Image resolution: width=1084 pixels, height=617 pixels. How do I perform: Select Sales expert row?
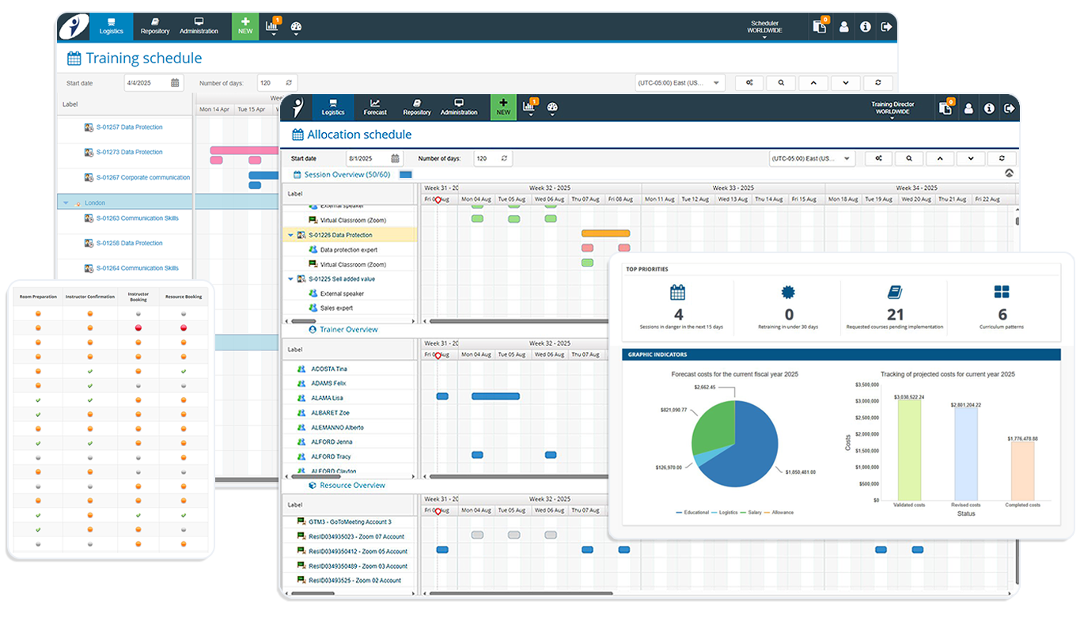349,308
